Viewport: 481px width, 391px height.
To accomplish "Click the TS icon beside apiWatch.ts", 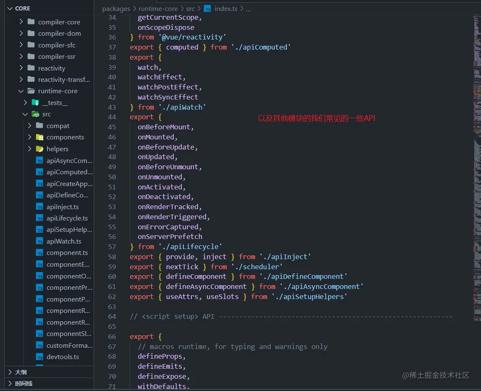I will click(39, 241).
